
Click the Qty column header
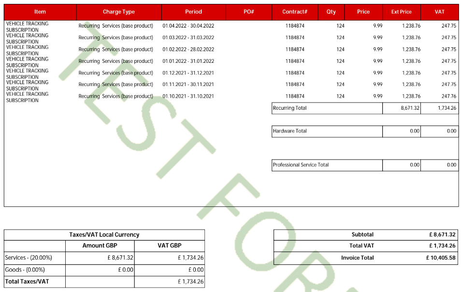point(331,12)
